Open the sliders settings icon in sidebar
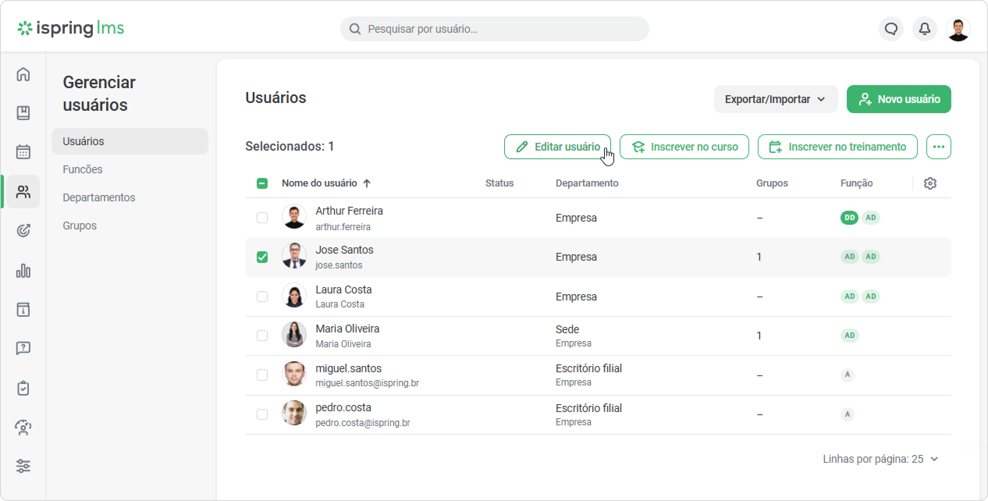The height and width of the screenshot is (501, 988). [23, 466]
